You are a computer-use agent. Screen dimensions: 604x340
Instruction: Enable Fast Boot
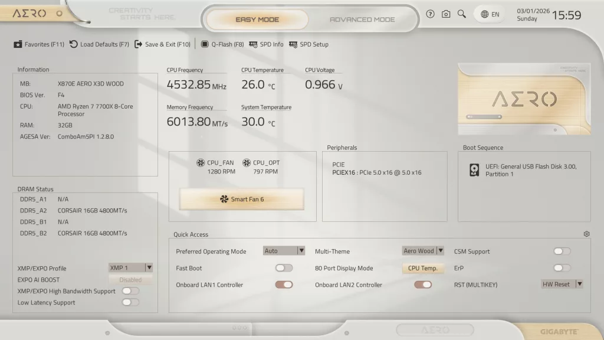point(284,267)
